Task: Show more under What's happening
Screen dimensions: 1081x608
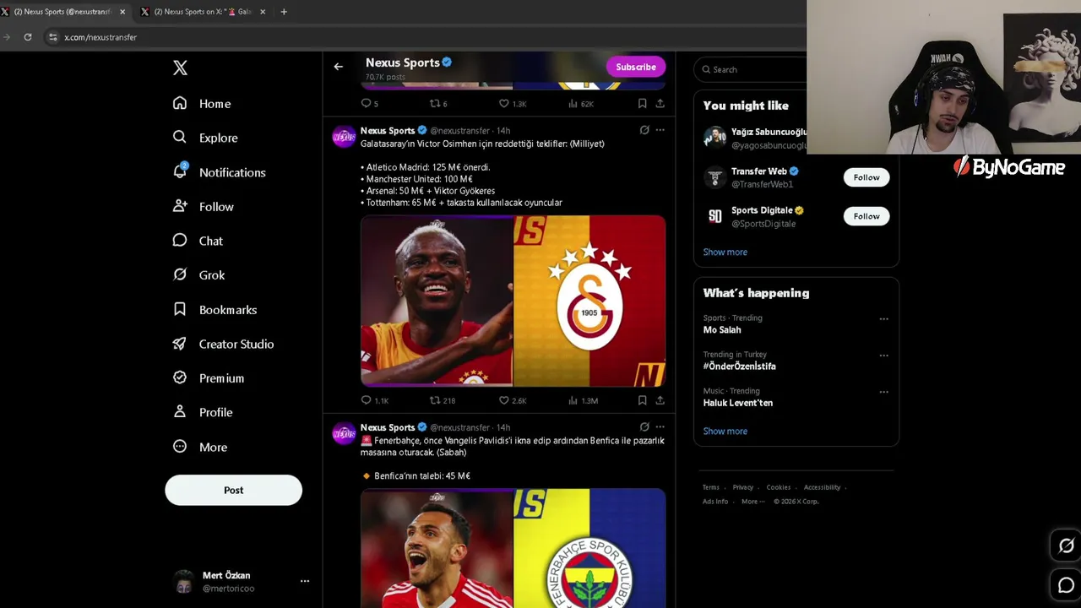Action: [725, 431]
